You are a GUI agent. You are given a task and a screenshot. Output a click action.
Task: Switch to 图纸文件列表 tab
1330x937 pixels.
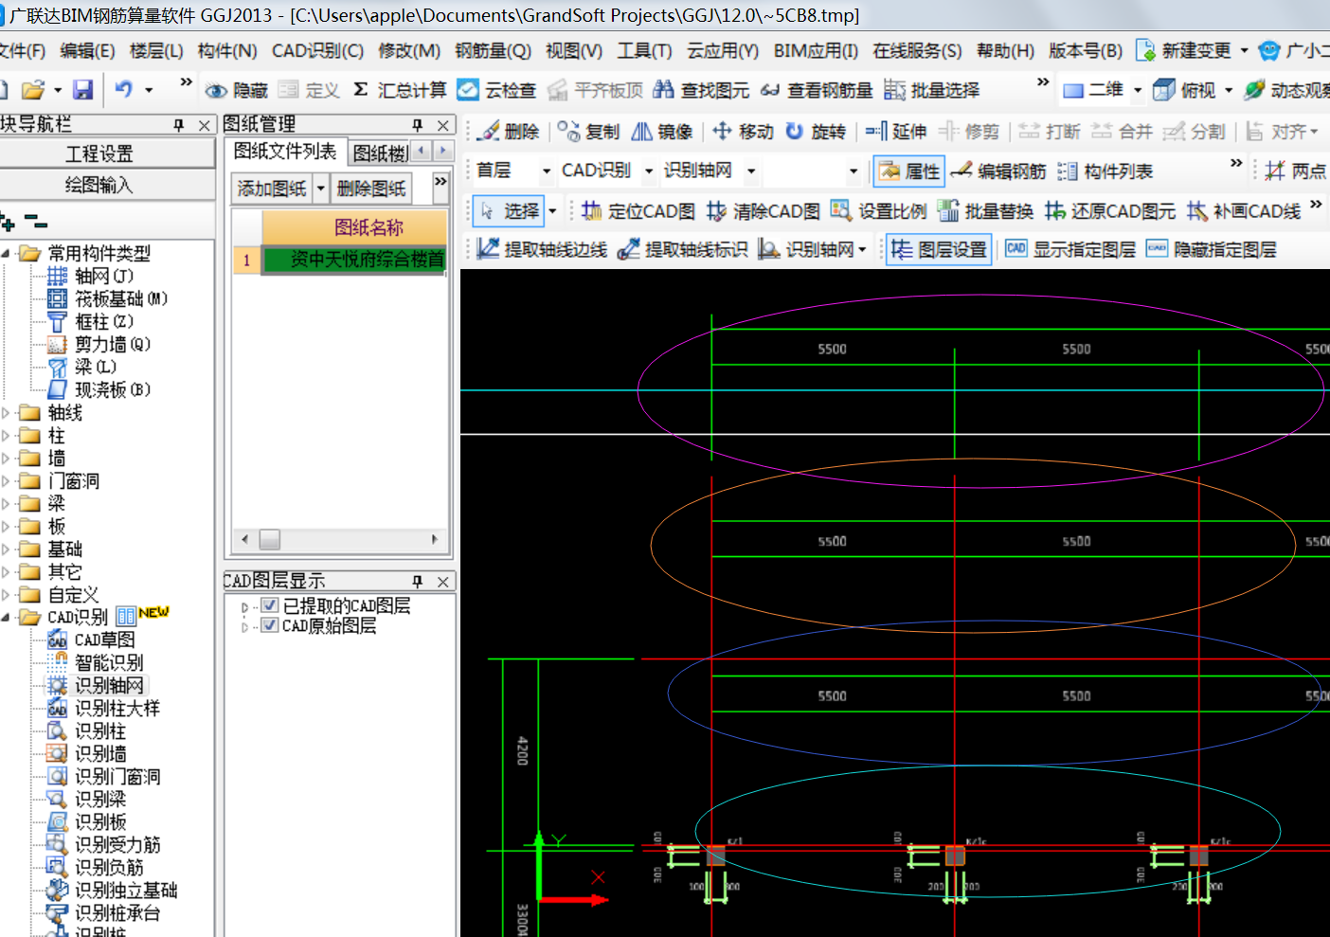pos(285,151)
